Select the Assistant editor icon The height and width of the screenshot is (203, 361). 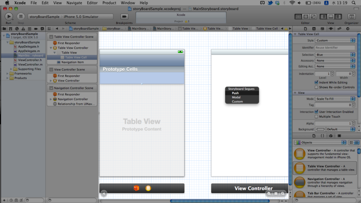pyautogui.click(x=306, y=17)
